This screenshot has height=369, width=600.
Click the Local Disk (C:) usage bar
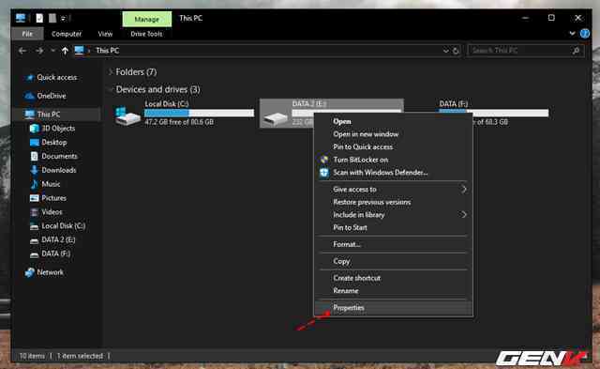[x=199, y=113]
